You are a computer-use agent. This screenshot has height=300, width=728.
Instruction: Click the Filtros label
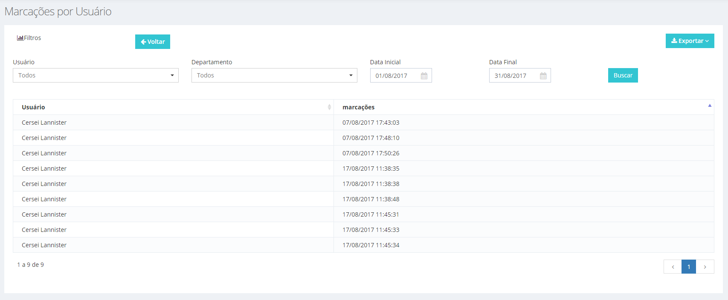coord(32,38)
